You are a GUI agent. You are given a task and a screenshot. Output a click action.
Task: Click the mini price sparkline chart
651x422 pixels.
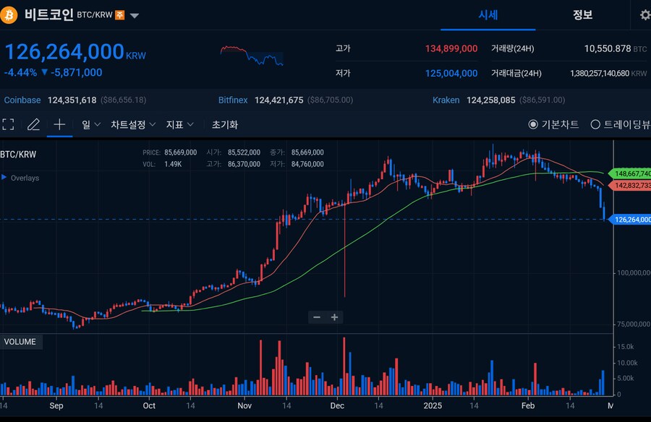click(x=251, y=56)
